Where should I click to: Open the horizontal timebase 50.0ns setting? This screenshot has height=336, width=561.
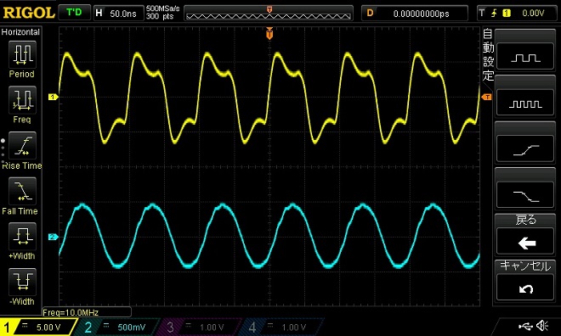tap(118, 14)
